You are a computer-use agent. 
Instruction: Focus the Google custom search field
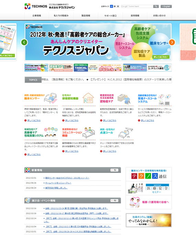point(137,7)
